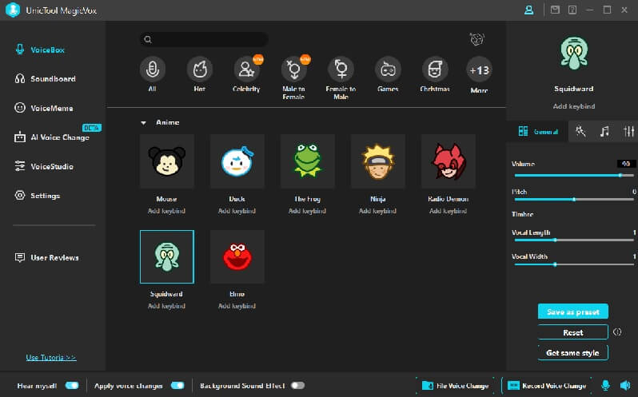Open the Soundboard section

53,78
